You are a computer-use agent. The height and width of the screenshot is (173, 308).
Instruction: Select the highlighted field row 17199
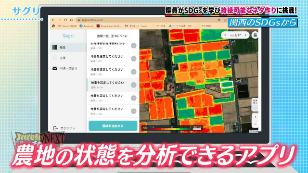tap(113, 85)
